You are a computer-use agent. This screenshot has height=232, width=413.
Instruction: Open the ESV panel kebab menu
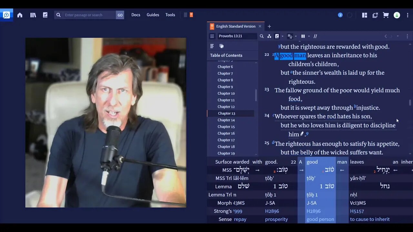coord(407,36)
